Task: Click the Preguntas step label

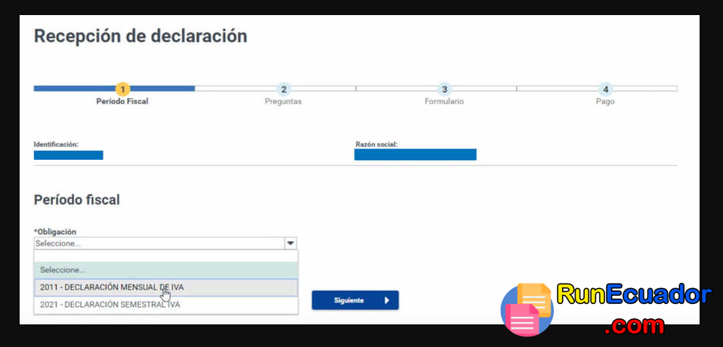Action: (x=283, y=101)
